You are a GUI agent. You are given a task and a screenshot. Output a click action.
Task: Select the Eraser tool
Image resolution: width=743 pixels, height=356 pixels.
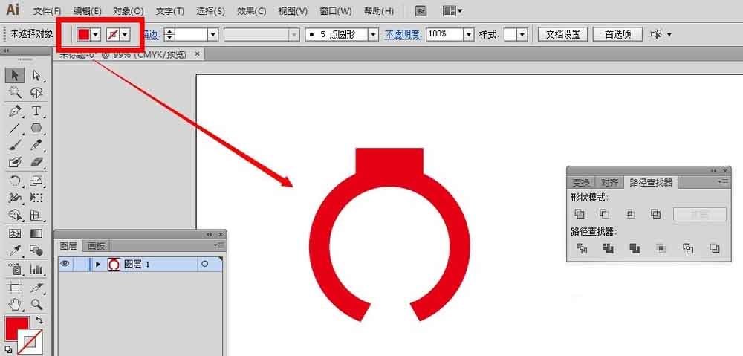pyautogui.click(x=36, y=162)
